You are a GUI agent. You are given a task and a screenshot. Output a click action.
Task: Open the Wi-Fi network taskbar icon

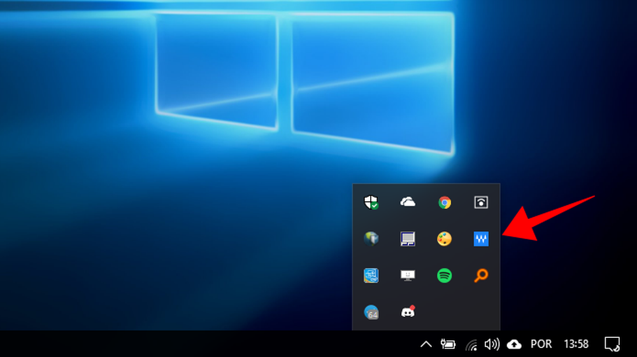471,345
